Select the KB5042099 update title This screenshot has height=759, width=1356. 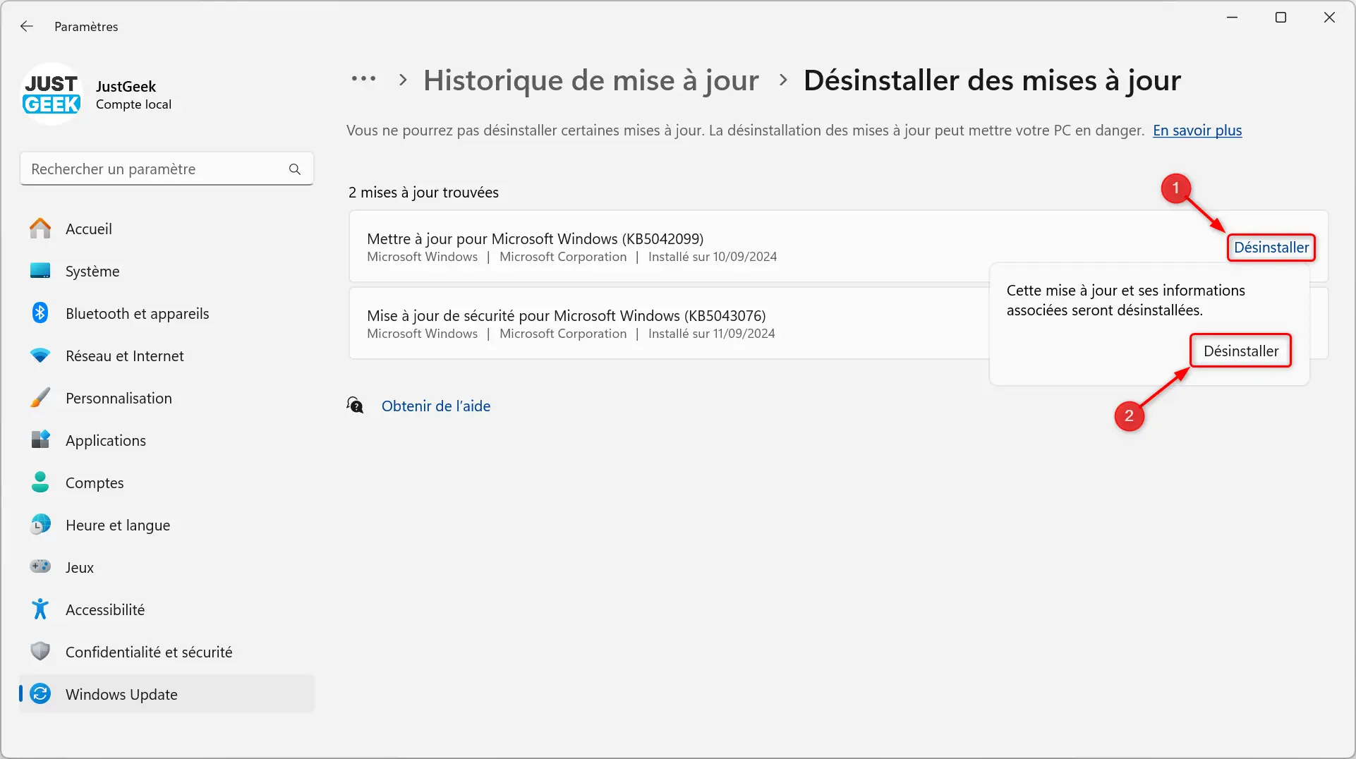(535, 238)
